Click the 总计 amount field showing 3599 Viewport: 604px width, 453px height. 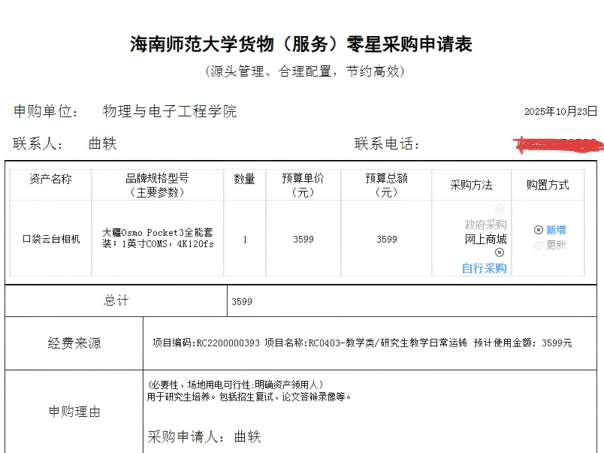[x=242, y=301]
